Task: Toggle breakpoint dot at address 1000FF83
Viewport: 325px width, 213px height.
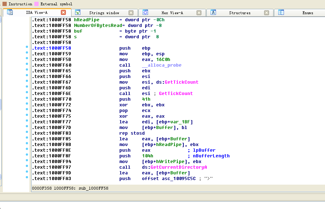Action: (27, 132)
